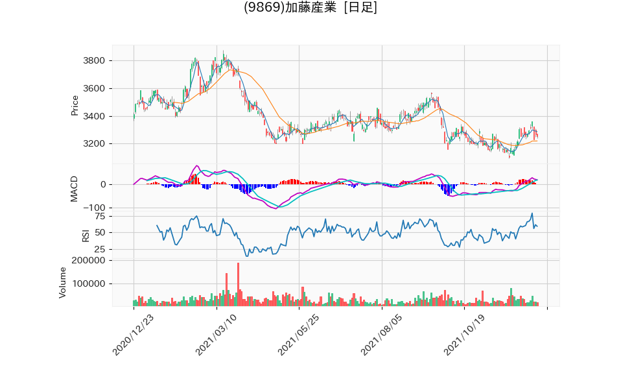Click the RSI axis label

point(86,235)
